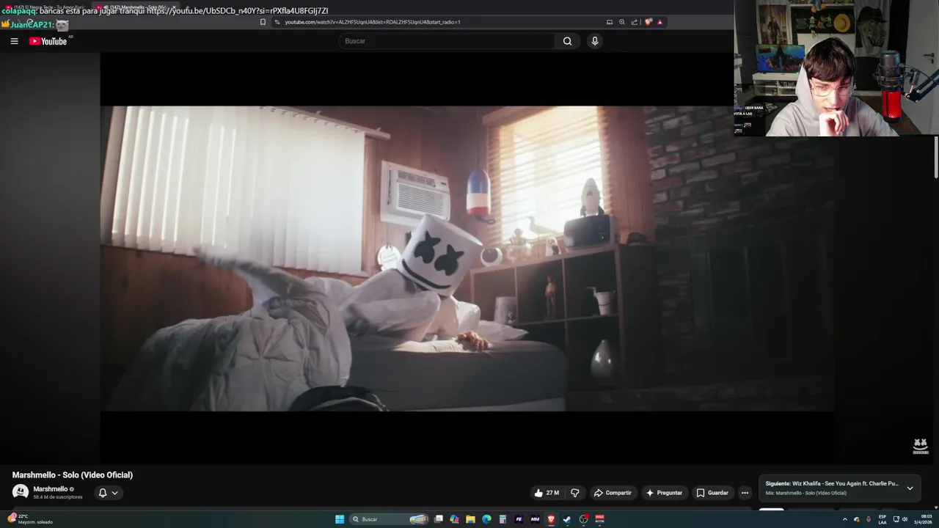
Task: Share the page via address bar icon
Action: (635, 22)
